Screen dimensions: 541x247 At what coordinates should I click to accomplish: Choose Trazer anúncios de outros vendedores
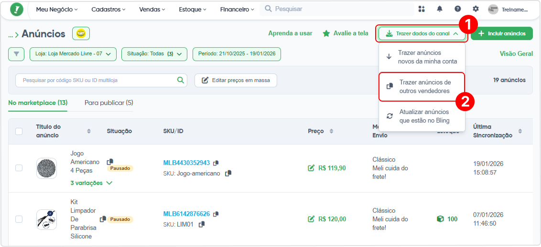(422, 87)
